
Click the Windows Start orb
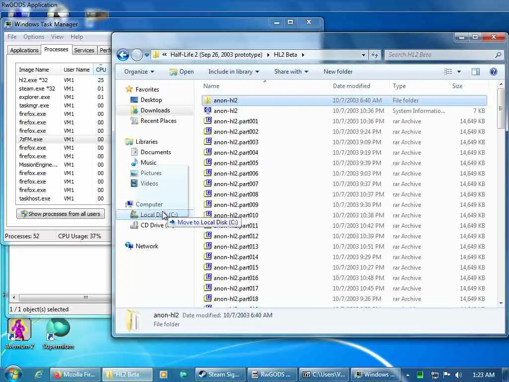pos(13,374)
